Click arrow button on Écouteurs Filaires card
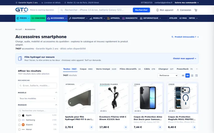The width and height of the screenshot is (214, 133). click(126, 127)
